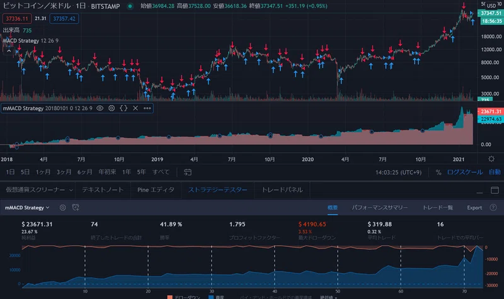Click the 23671.31 equity value label
The height and width of the screenshot is (299, 504).
pyautogui.click(x=491, y=111)
